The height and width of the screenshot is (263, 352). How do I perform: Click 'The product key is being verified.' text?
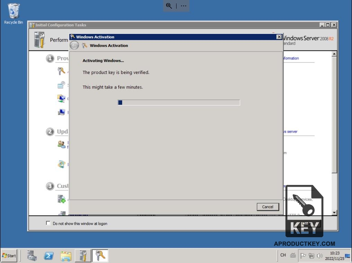coord(116,73)
